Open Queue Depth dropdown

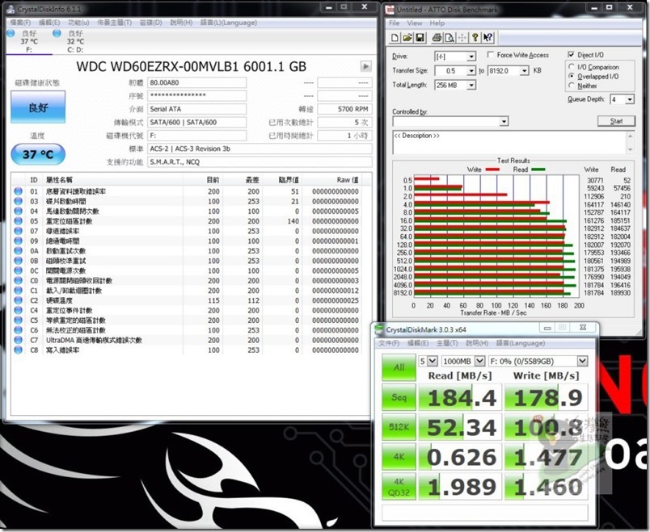(x=630, y=99)
